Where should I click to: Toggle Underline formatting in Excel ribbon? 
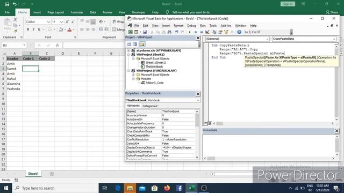[39, 29]
